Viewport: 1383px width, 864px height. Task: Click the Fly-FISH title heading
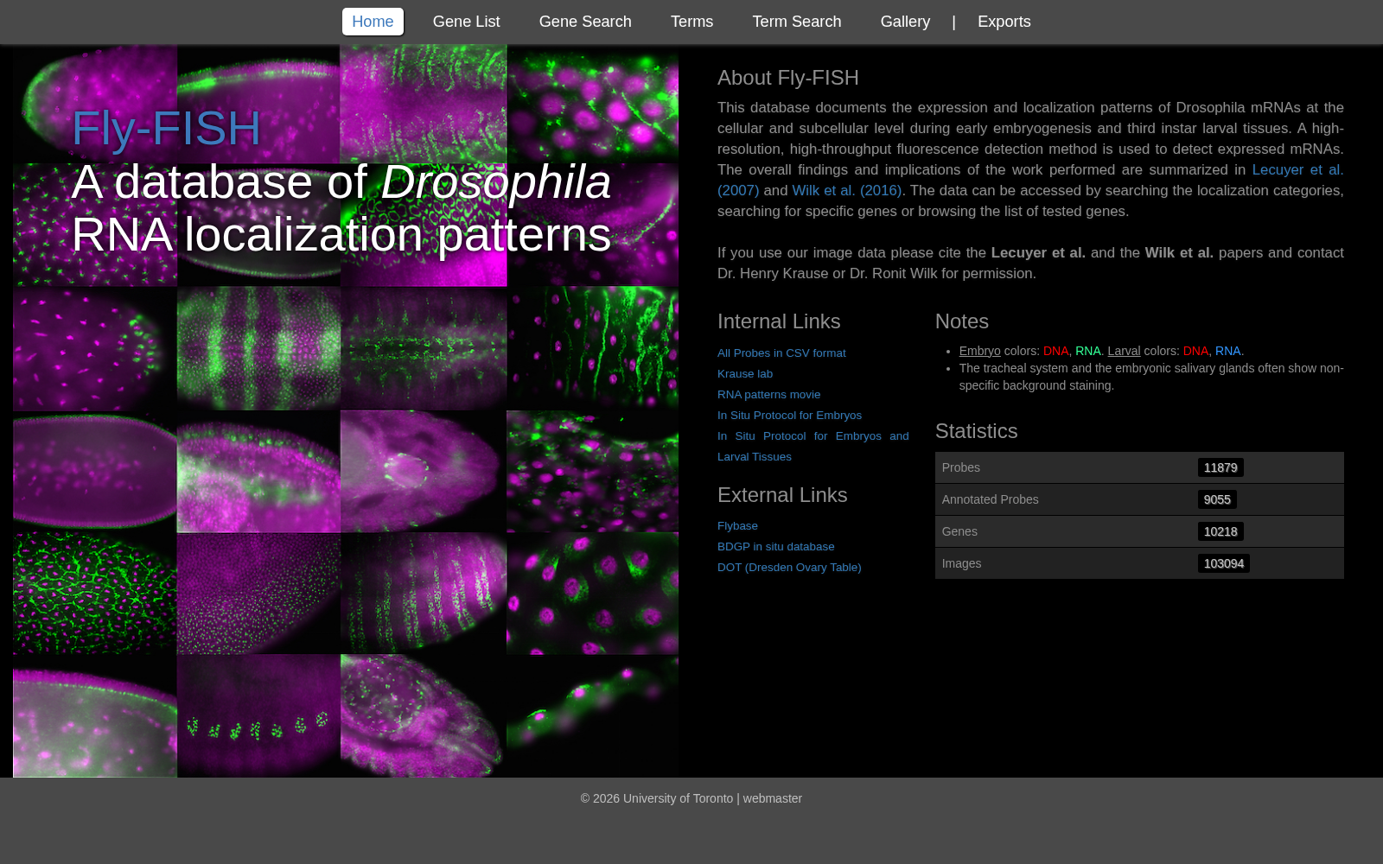click(x=166, y=129)
